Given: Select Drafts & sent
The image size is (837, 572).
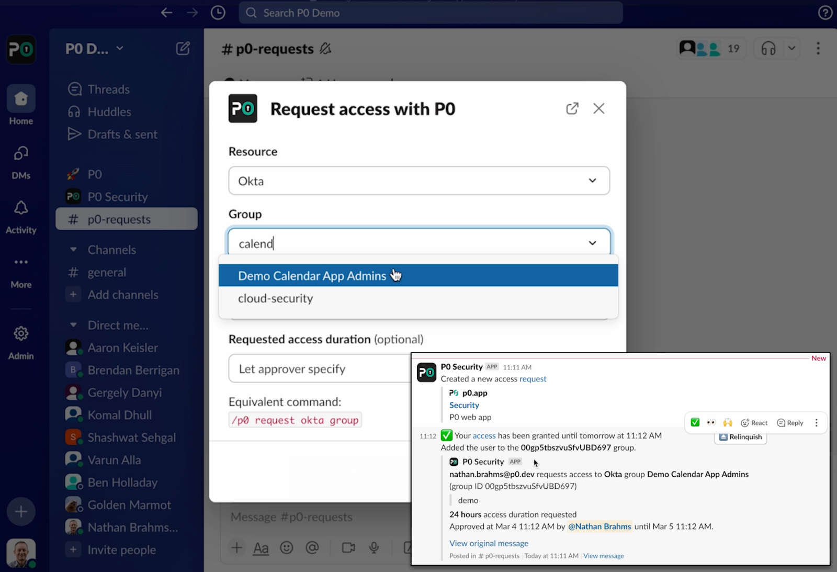Looking at the screenshot, I should click(121, 134).
